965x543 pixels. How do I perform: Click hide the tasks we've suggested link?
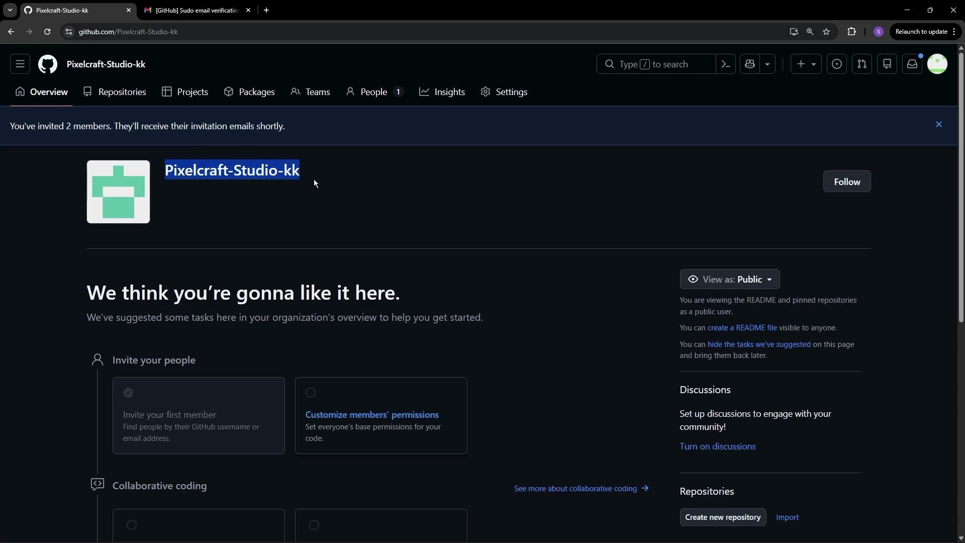(x=759, y=344)
